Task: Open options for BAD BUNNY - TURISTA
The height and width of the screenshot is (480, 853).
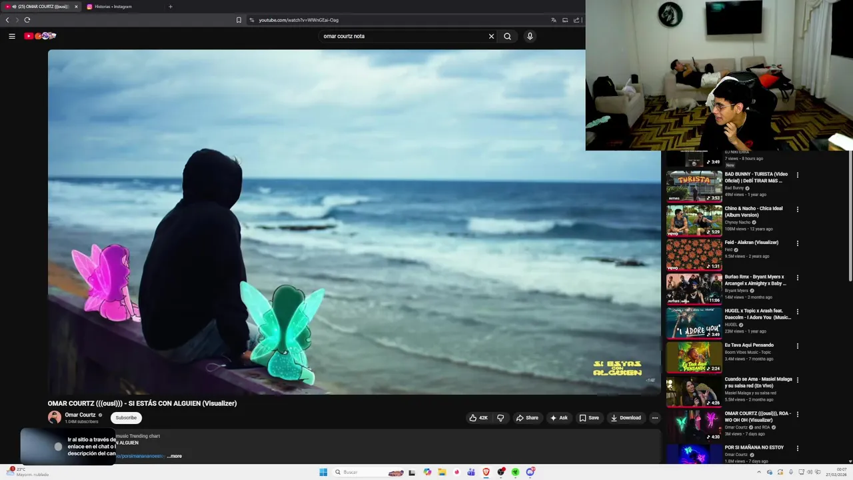Action: coord(797,175)
